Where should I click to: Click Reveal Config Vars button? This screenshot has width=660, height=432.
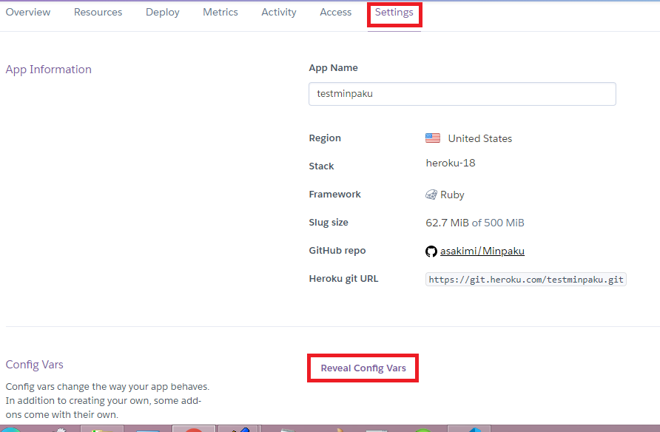[363, 368]
